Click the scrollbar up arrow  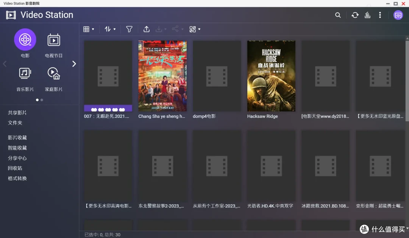coord(407,38)
